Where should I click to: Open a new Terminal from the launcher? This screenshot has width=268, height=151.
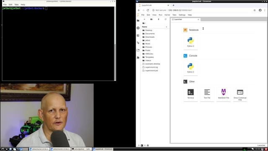coord(191,94)
